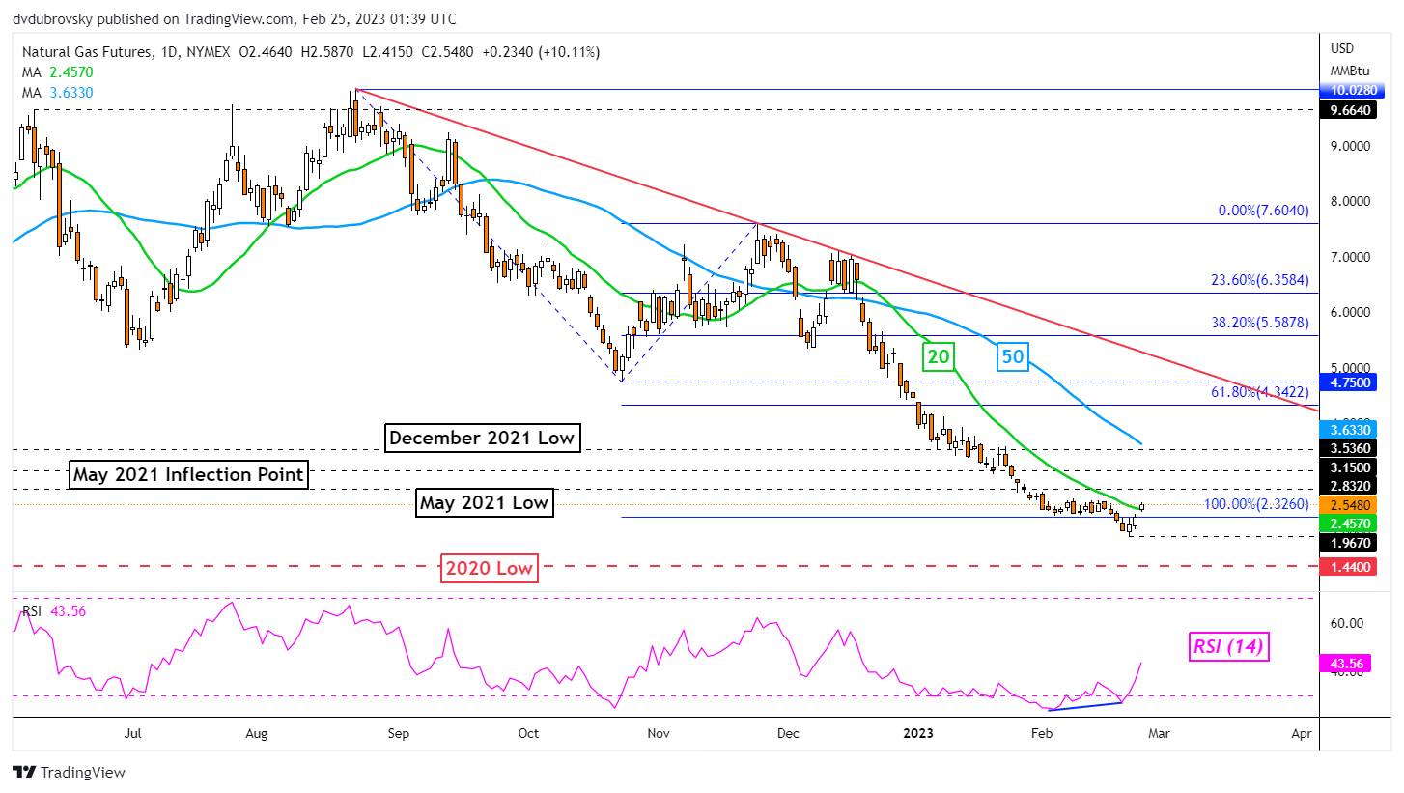Image resolution: width=1404 pixels, height=793 pixels.
Task: Select the May 2021 Inflection Point label
Action: pyautogui.click(x=188, y=474)
